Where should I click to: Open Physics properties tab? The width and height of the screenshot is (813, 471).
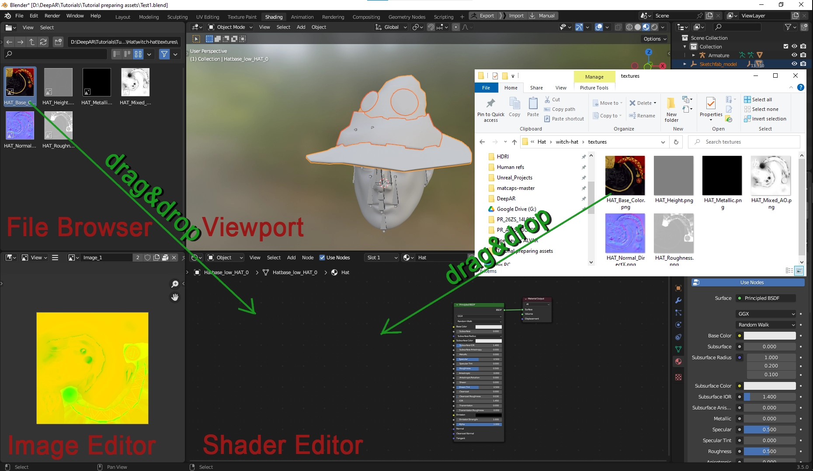click(678, 325)
